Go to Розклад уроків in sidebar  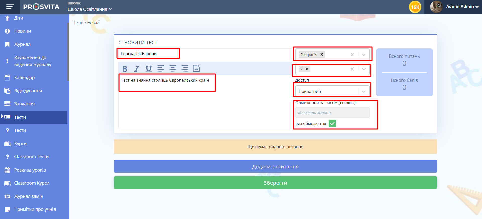pos(30,170)
